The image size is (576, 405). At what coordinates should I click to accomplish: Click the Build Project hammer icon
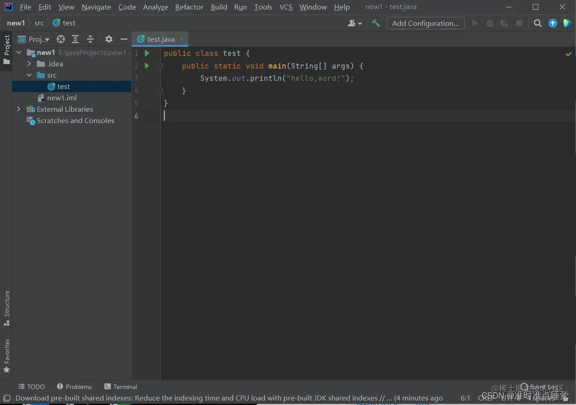coord(376,23)
